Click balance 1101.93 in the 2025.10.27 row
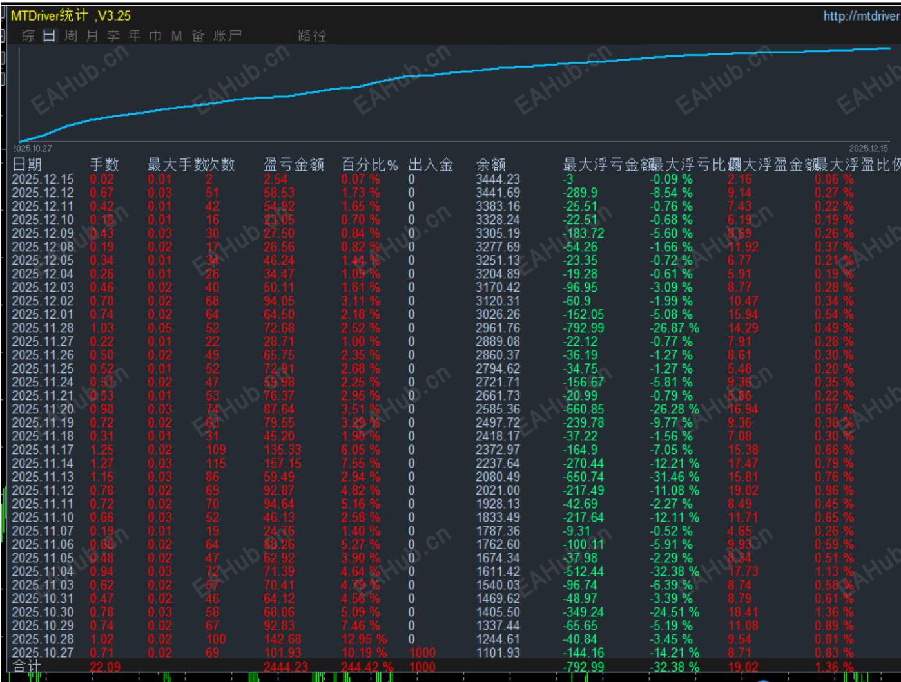The height and width of the screenshot is (682, 901). (498, 652)
